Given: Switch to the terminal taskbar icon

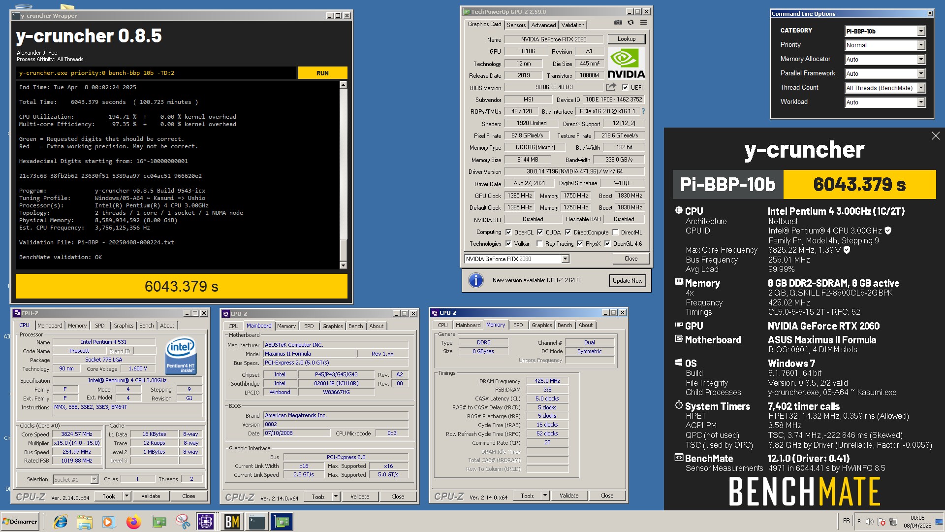Looking at the screenshot, I should pos(256,522).
